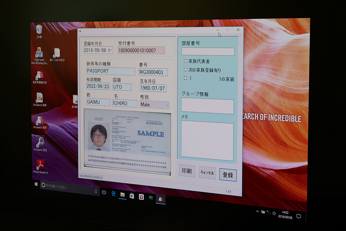
Task: Click the 生年月日 field 1960/07/07
Action: (153, 88)
